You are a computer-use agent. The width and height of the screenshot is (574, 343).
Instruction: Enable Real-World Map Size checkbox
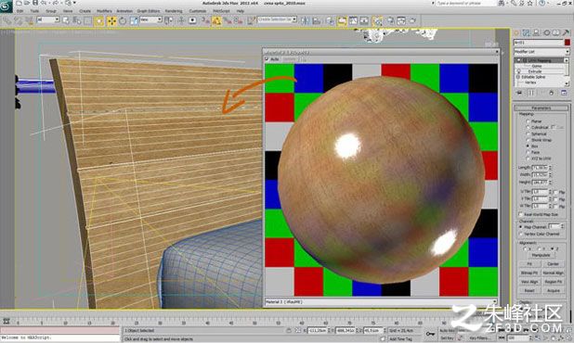tap(520, 214)
